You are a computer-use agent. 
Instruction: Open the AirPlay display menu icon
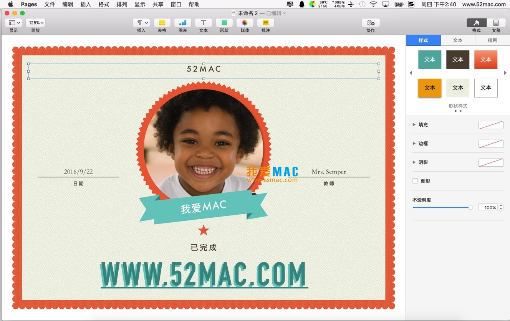click(386, 4)
